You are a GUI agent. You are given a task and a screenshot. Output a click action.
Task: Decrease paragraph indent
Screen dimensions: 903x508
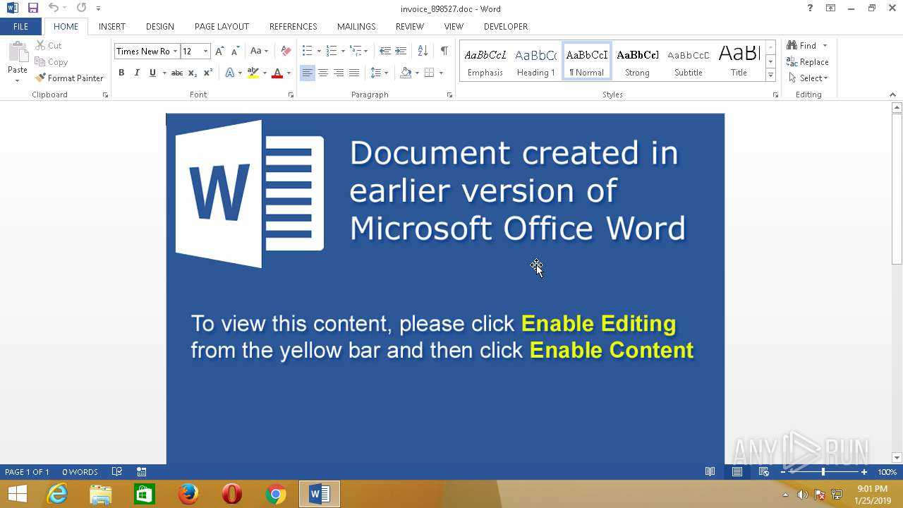[x=384, y=51]
